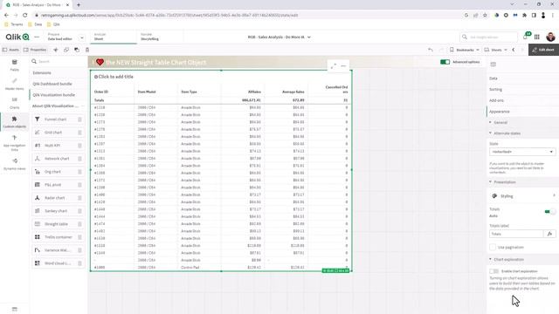Open the table's more options menu
This screenshot has height=314, width=559.
click(343, 66)
